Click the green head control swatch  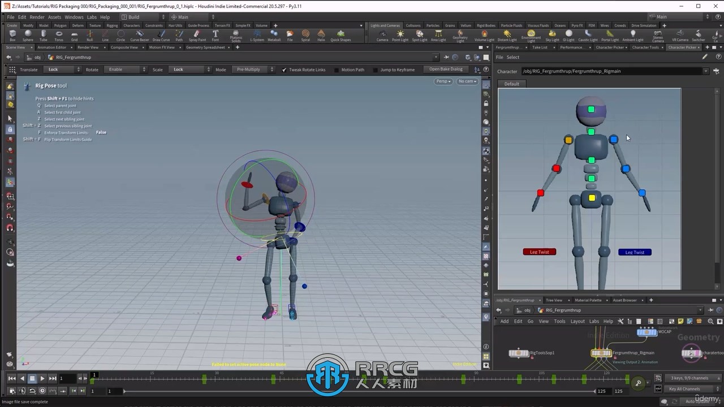point(591,109)
